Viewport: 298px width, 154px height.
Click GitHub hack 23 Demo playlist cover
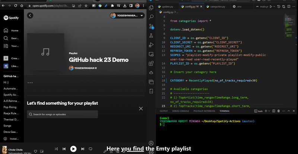(x=45, y=52)
